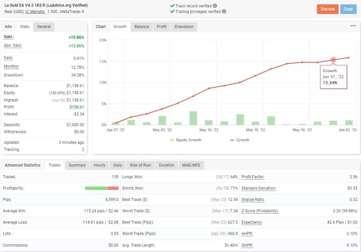Open the Hourly statistics tab
Screen dimensions: 361x252
click(99, 165)
